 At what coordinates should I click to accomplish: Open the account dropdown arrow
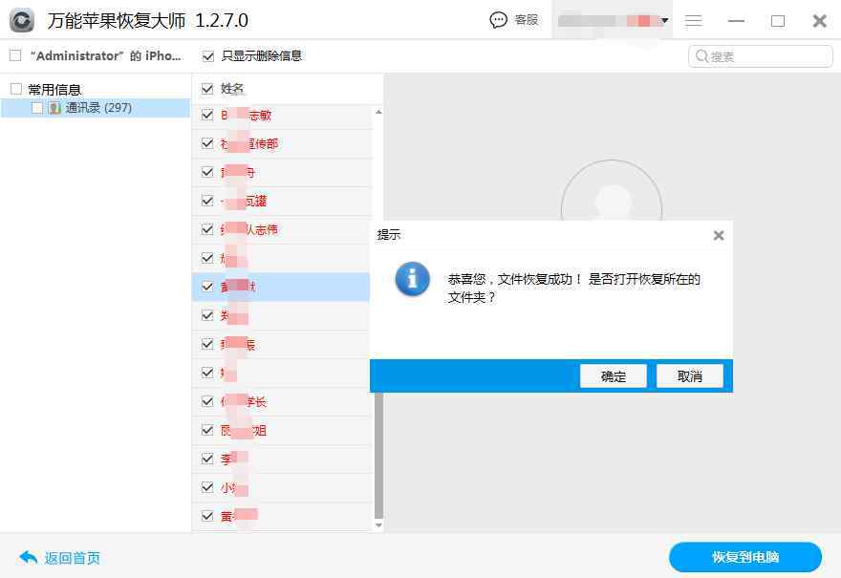[664, 20]
